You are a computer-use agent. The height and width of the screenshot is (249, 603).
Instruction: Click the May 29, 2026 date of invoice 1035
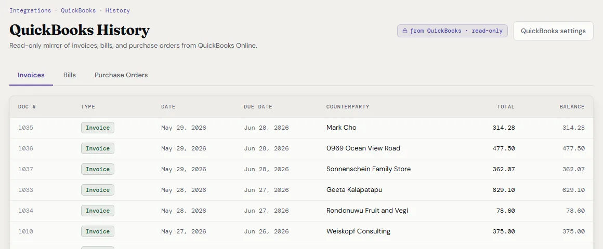(x=183, y=128)
